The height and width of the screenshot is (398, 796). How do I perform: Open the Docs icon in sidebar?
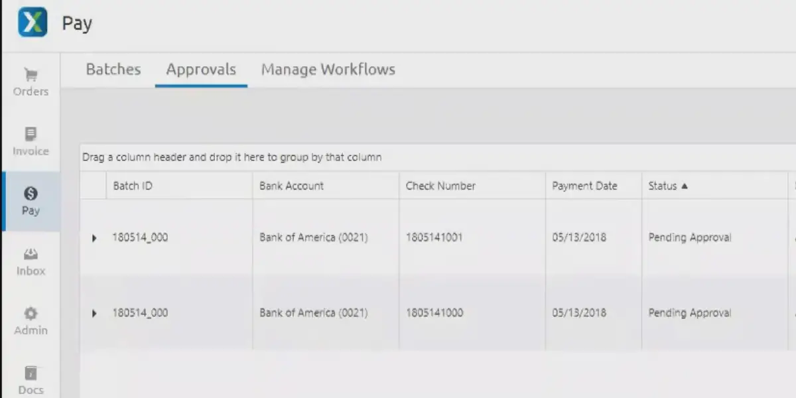pyautogui.click(x=31, y=373)
